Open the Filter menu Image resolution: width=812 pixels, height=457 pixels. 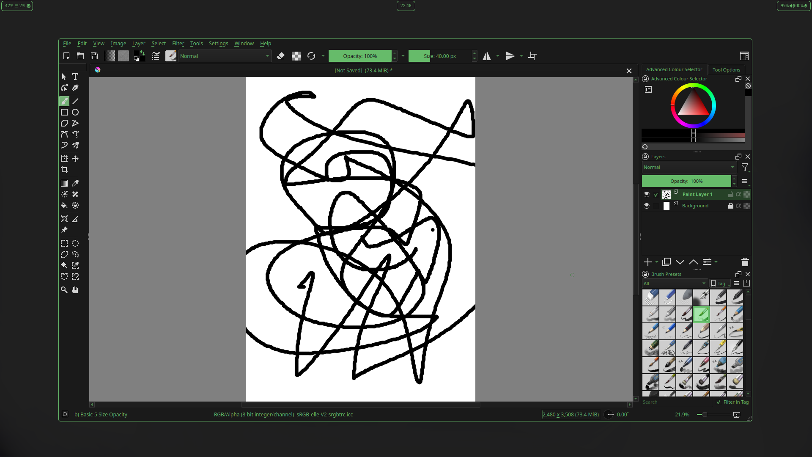(x=178, y=44)
